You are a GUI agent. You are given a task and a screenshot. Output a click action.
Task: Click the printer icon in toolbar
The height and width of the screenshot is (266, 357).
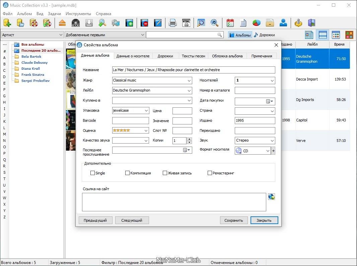point(172,23)
